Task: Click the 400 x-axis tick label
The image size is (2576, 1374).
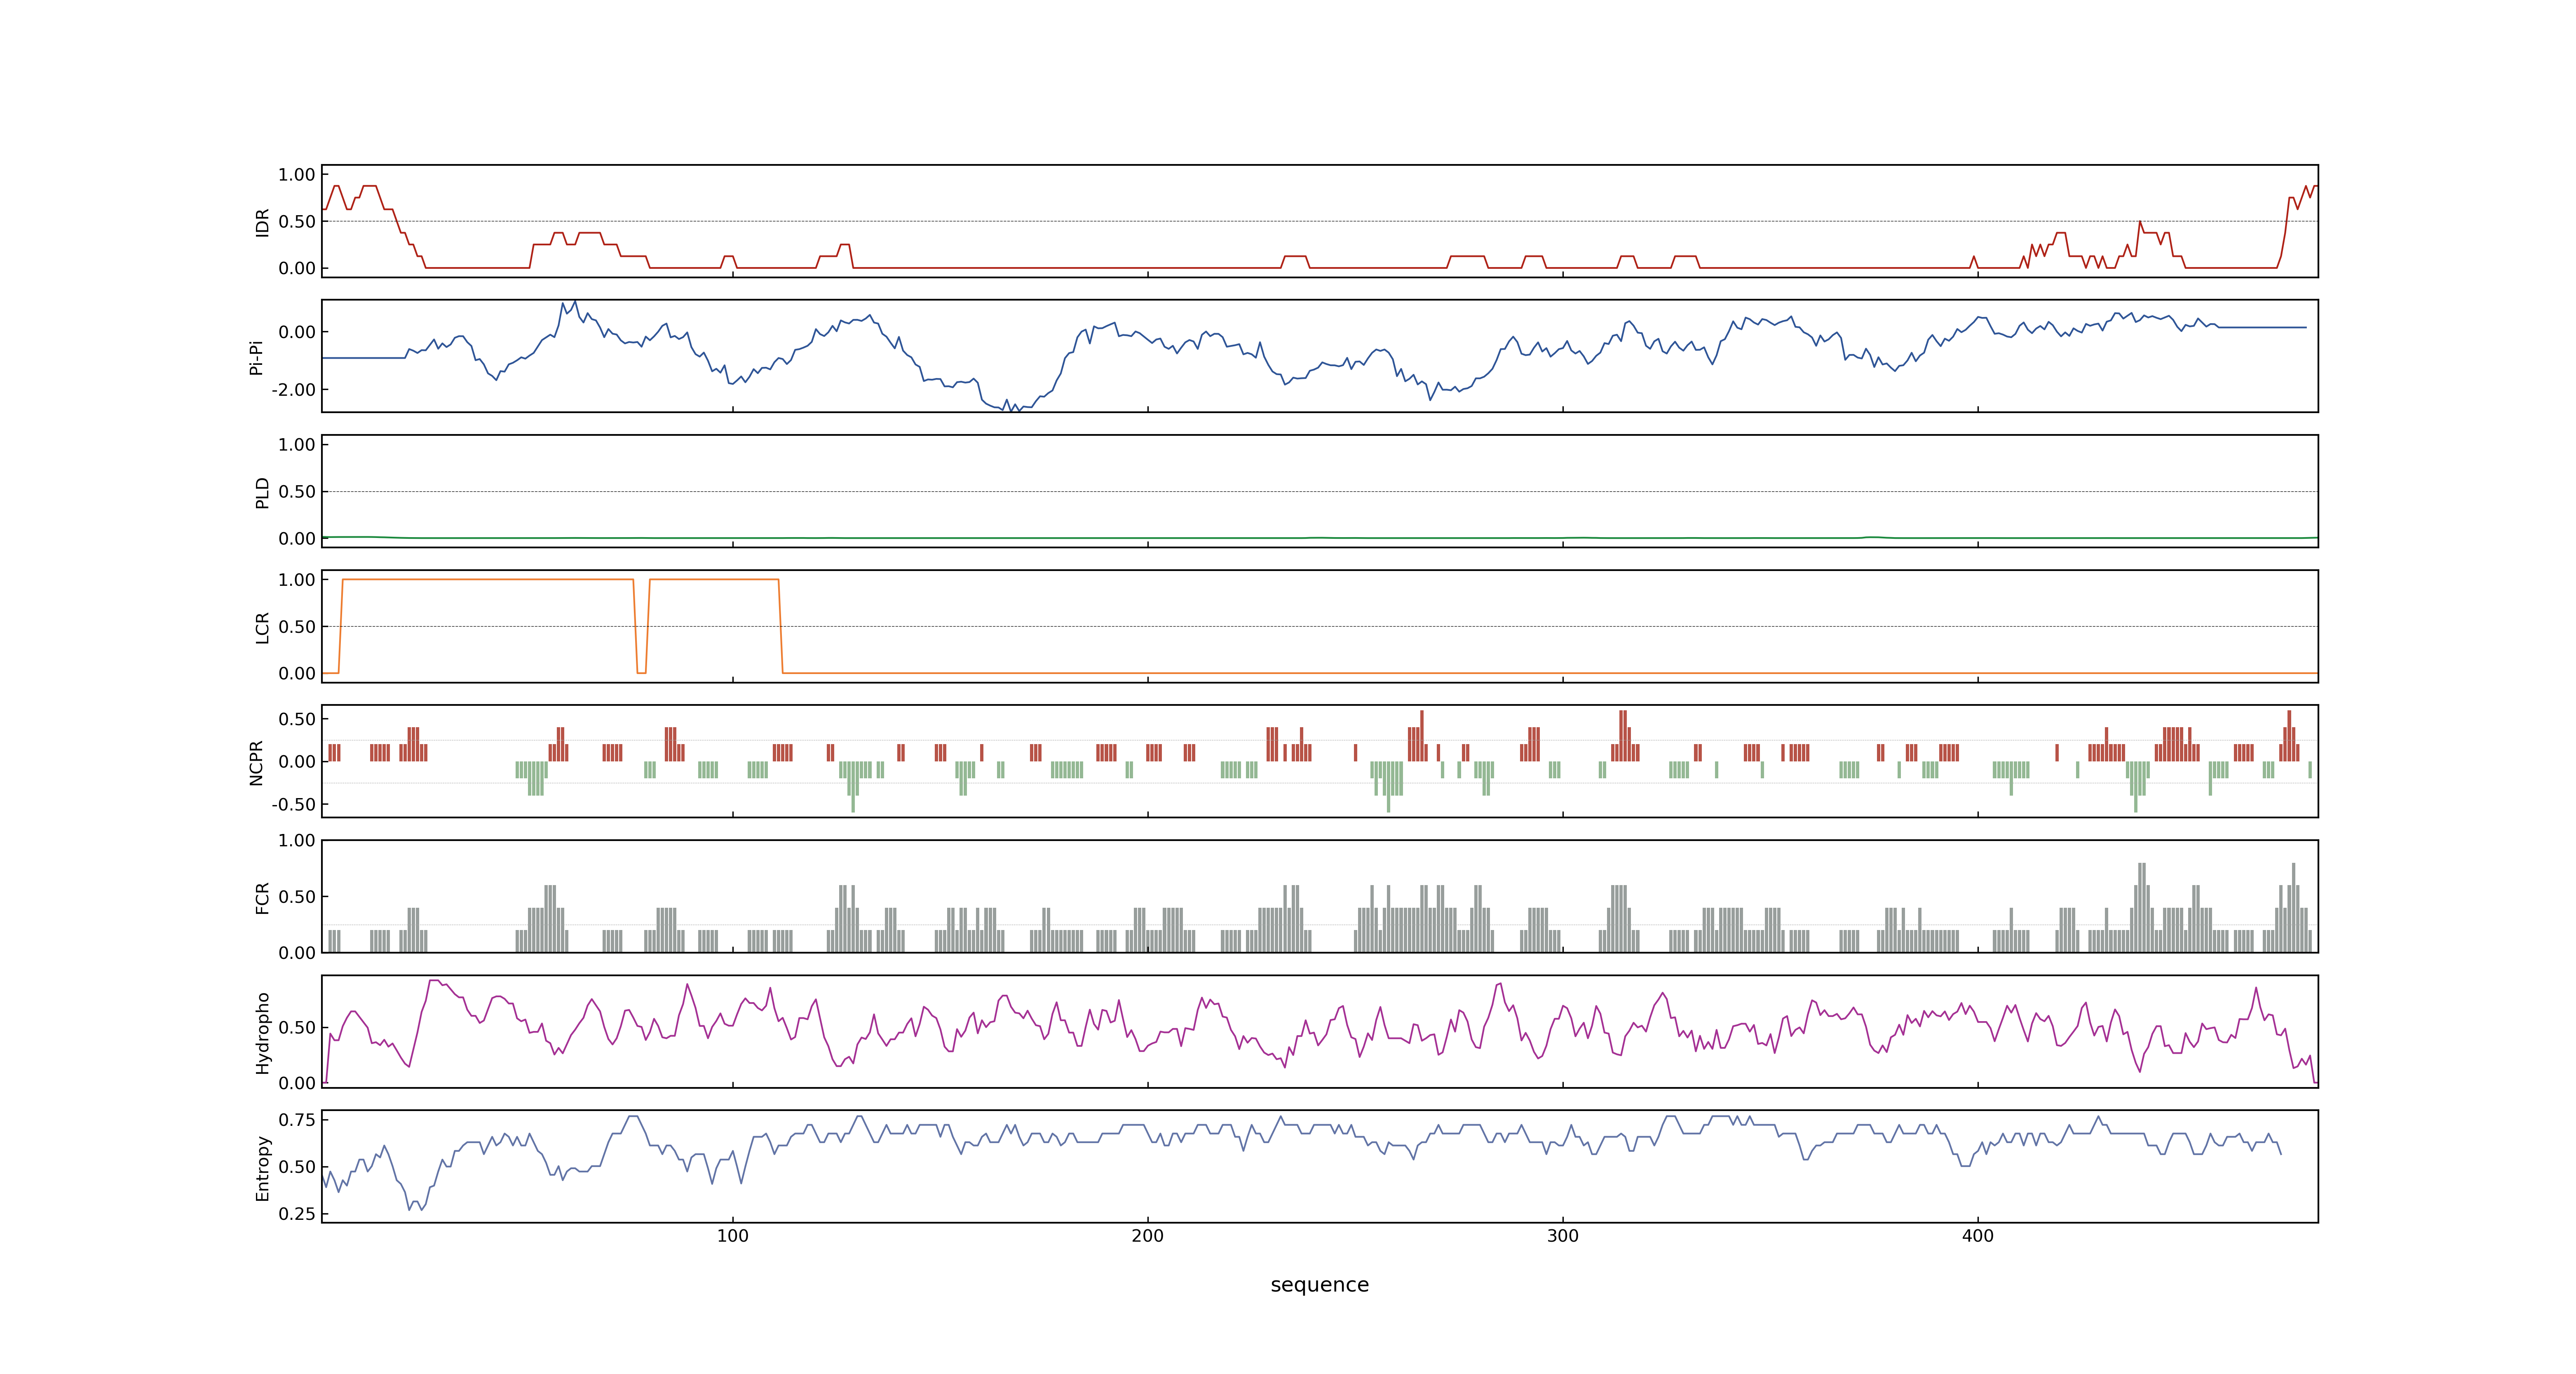Action: (1977, 1236)
